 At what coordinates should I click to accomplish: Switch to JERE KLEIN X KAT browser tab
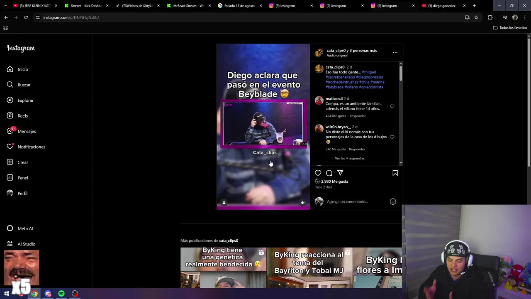tap(35, 6)
